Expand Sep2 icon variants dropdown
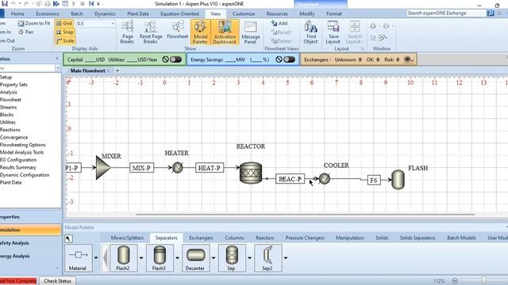The width and height of the screenshot is (508, 285). [x=286, y=258]
